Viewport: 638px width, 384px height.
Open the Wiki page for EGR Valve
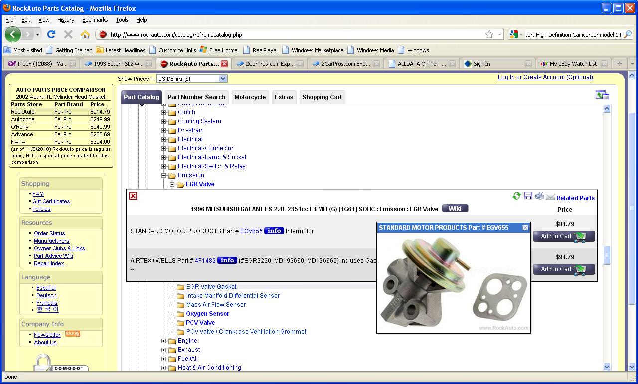(455, 208)
